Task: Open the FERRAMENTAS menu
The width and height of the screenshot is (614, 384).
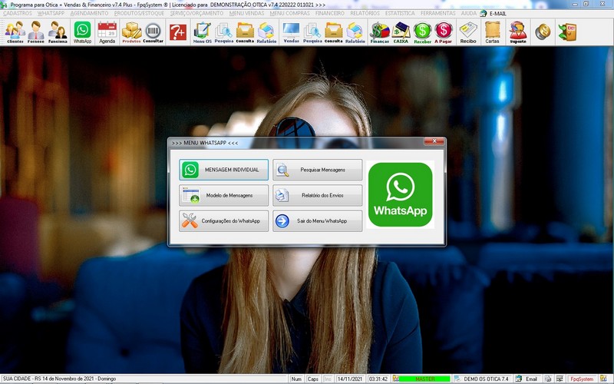Action: [x=437, y=13]
